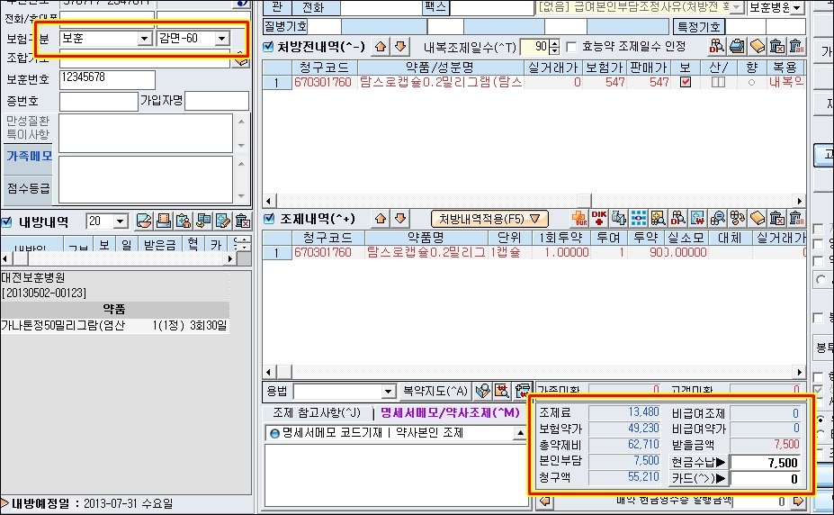Click the 복약지도 label button
This screenshot has width=834, height=515.
[435, 391]
